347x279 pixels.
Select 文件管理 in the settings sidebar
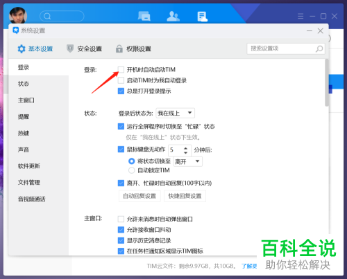point(39,183)
